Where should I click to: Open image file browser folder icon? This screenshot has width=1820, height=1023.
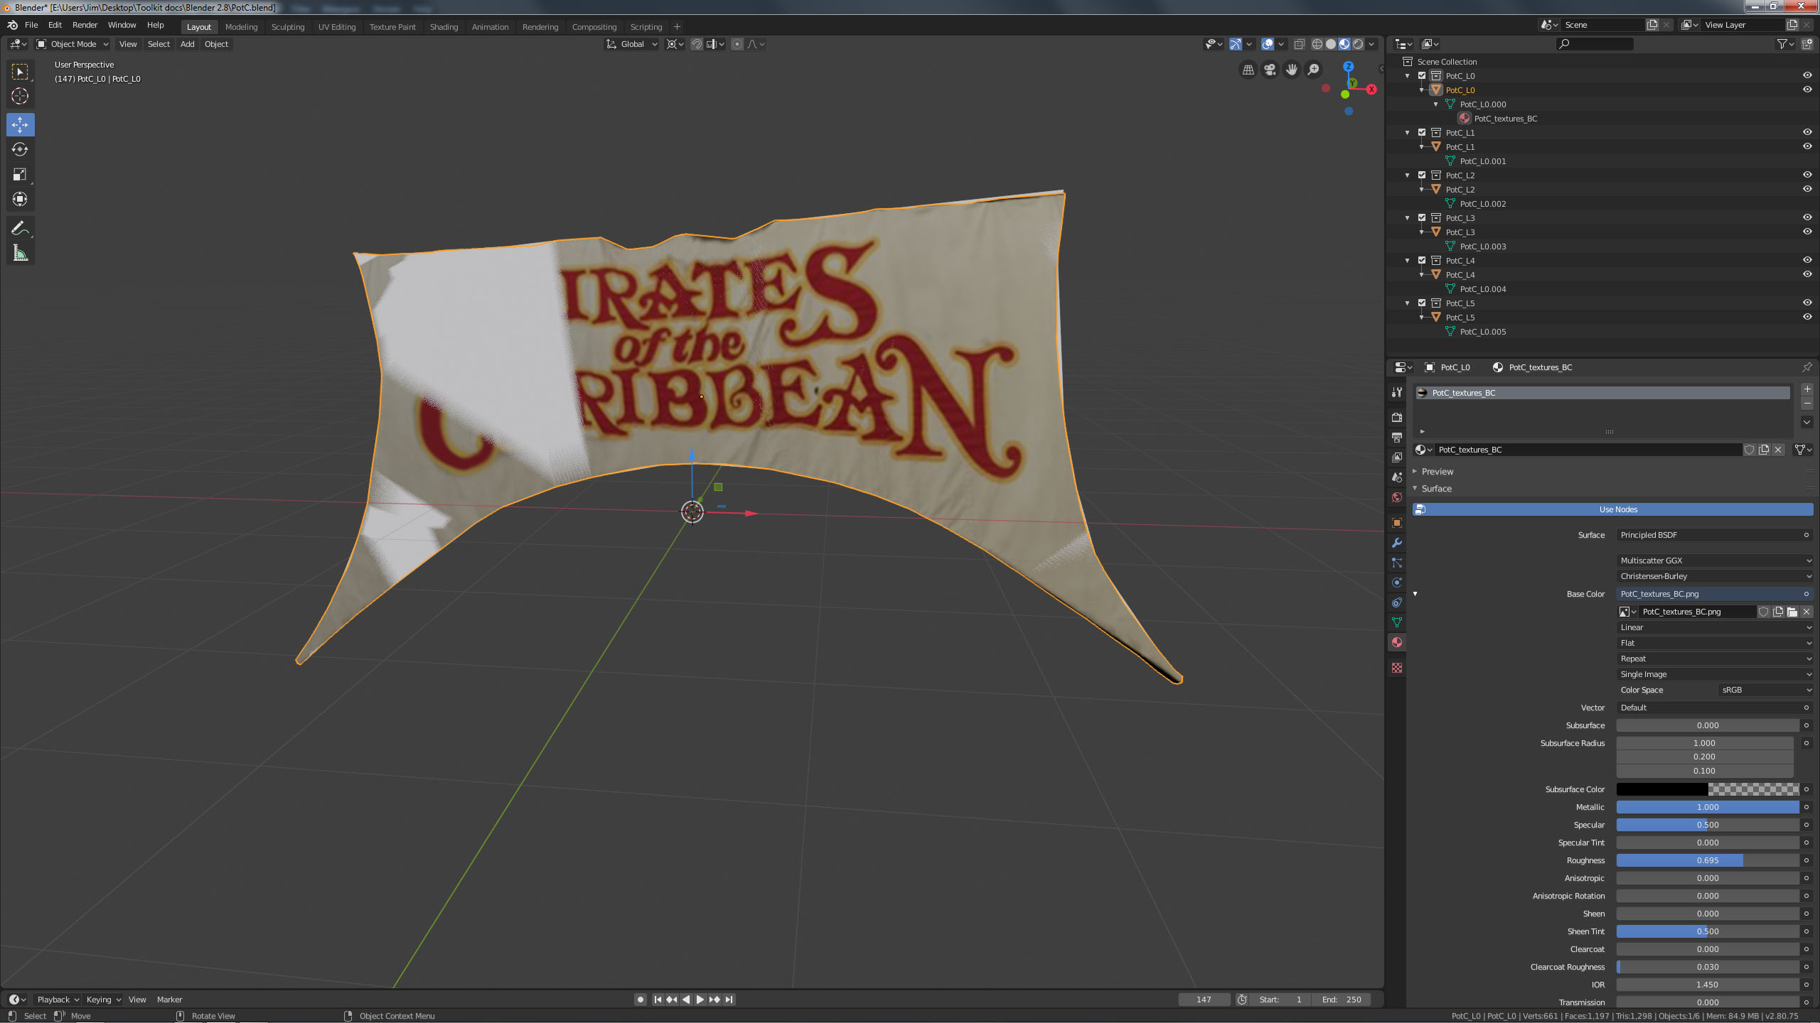coord(1792,612)
